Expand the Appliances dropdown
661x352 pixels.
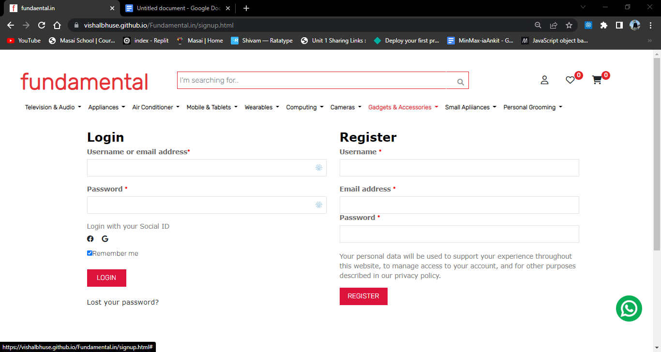(x=106, y=107)
